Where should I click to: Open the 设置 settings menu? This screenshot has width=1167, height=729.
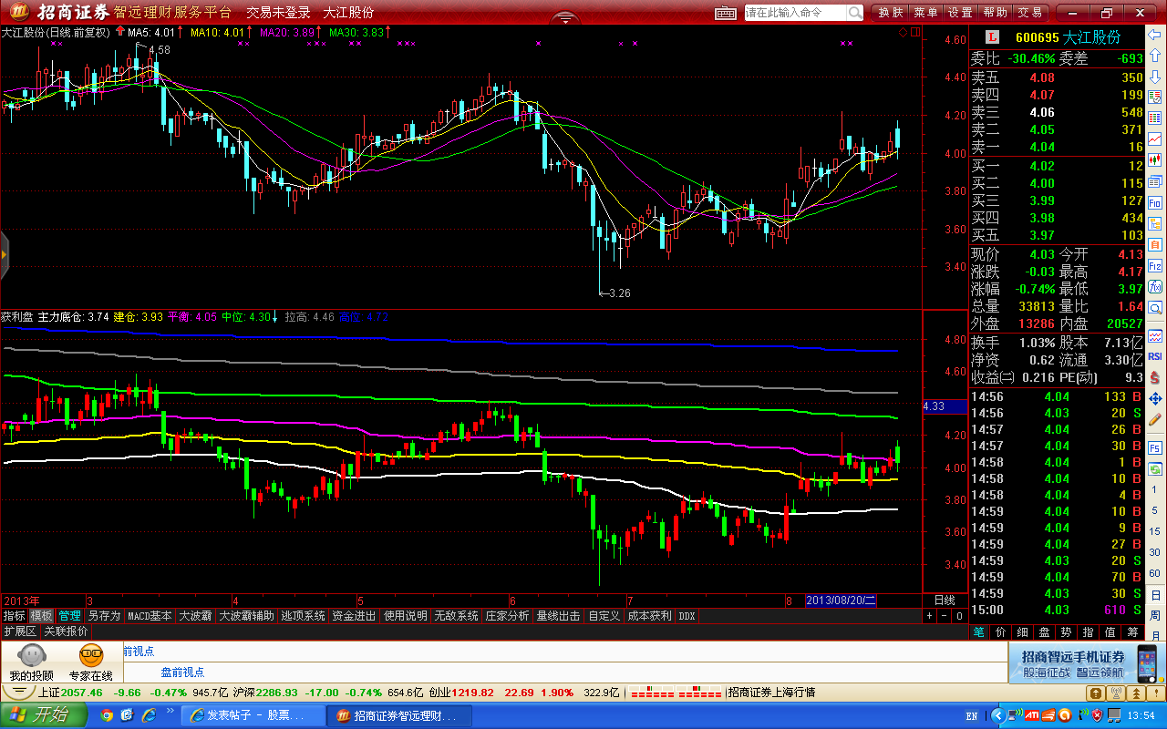pos(960,13)
